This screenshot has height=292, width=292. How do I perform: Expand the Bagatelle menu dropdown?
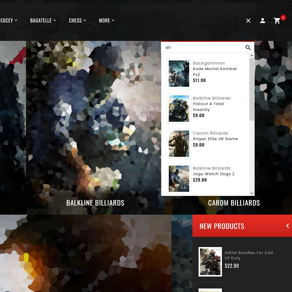click(43, 20)
